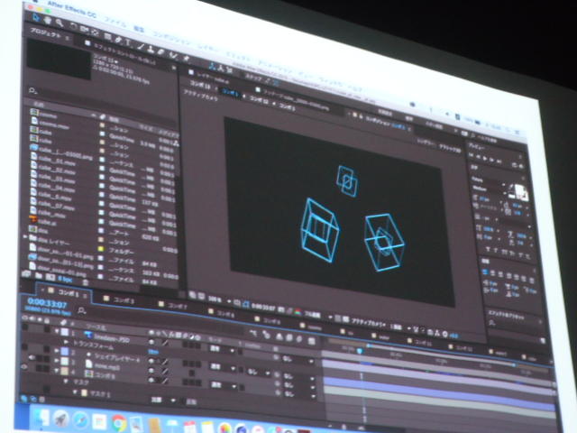Click the viewer timecode 0:00:33:07
Screen dimensions: 577x433
[x=264, y=308]
